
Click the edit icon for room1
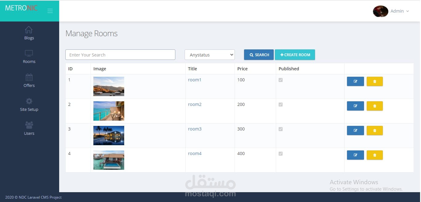[355, 81]
